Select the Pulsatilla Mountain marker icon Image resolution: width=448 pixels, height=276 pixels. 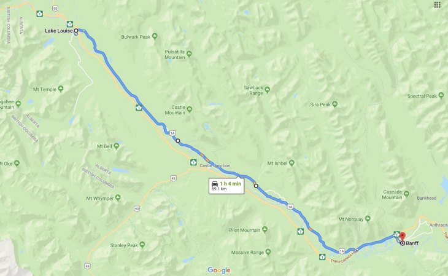[x=189, y=54]
